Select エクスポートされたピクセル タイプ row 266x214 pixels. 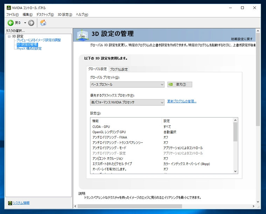[x=162, y=164]
